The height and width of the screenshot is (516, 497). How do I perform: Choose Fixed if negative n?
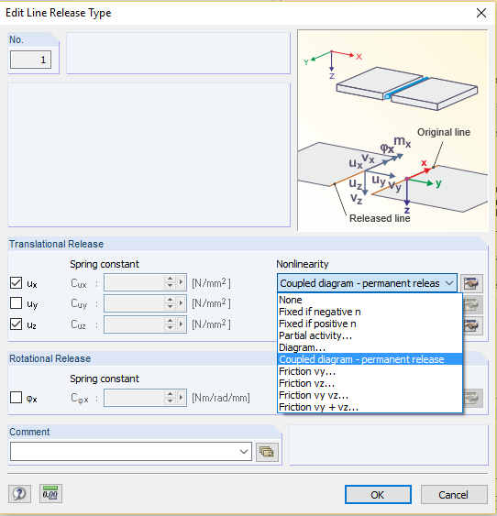(x=370, y=312)
